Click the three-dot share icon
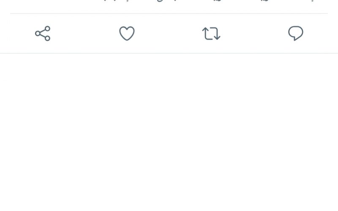Viewport: 338px width, 211px height. (43, 33)
